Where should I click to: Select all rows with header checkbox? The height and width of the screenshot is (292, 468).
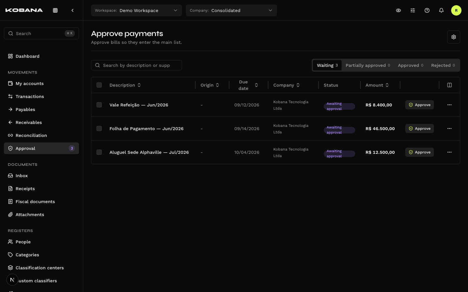(x=99, y=85)
